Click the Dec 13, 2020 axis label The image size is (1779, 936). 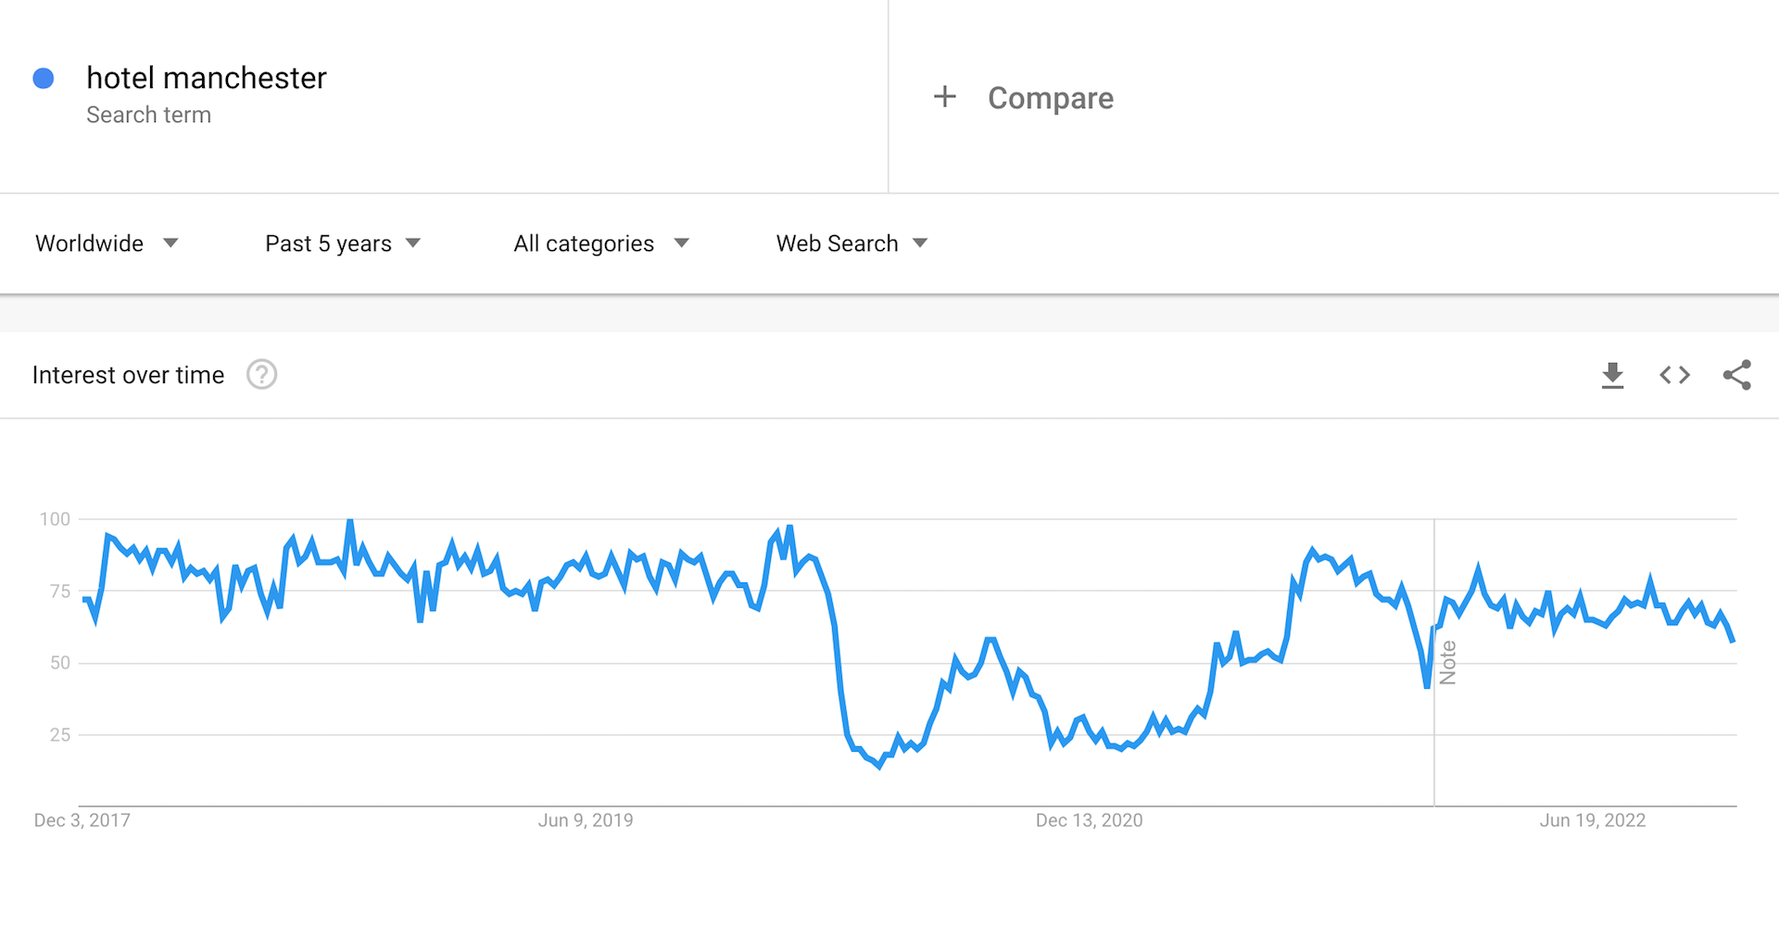[x=1090, y=819]
